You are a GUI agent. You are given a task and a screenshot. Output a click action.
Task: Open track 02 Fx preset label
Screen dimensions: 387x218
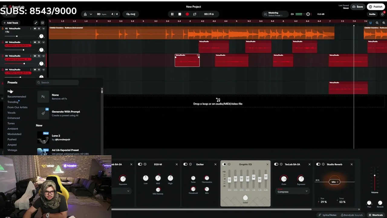coord(18,45)
